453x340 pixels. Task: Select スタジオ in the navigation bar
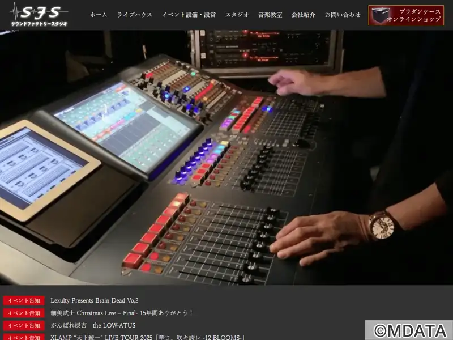[237, 15]
